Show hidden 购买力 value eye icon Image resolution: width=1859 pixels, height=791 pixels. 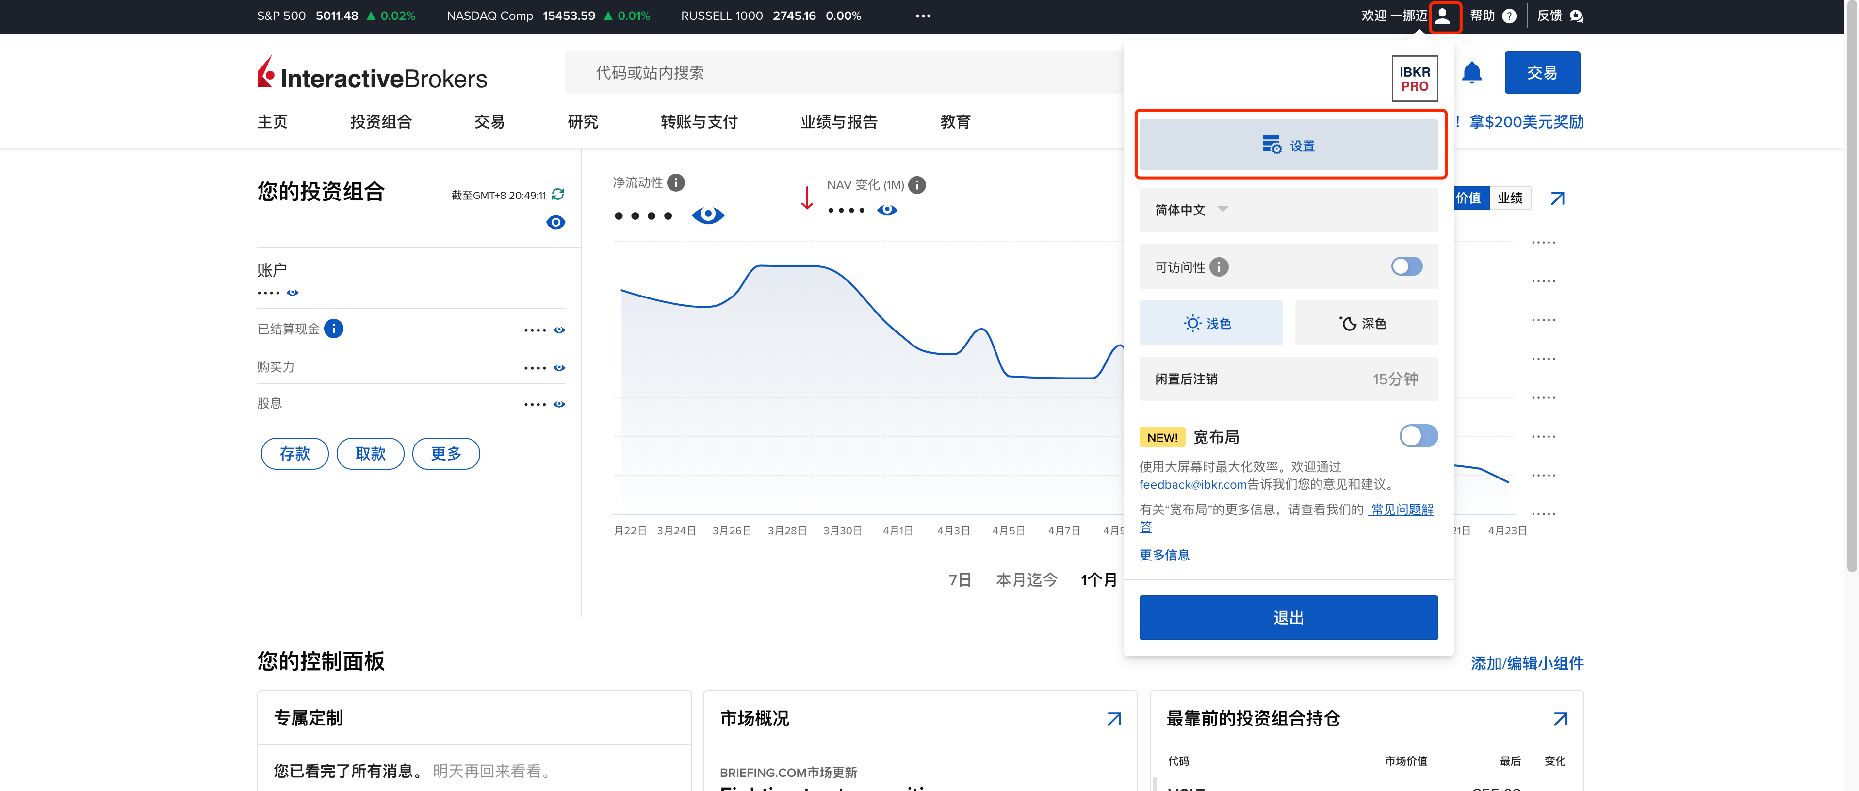point(559,367)
